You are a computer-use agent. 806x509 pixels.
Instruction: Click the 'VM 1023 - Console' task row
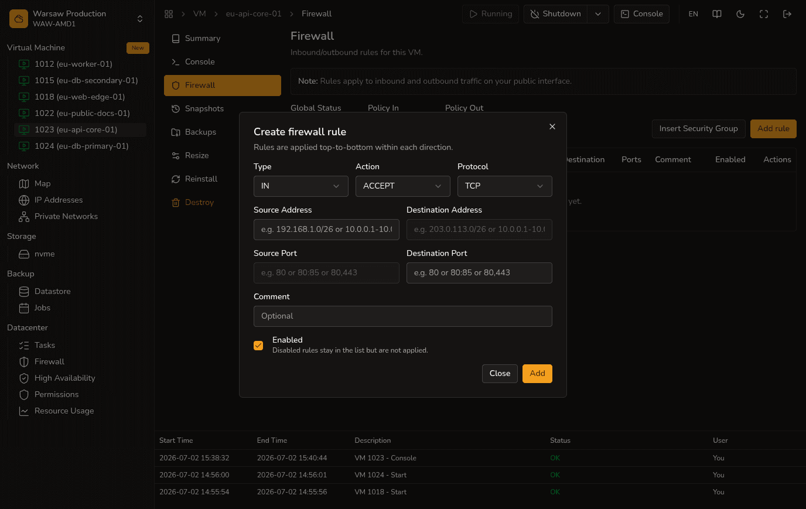tap(480, 458)
